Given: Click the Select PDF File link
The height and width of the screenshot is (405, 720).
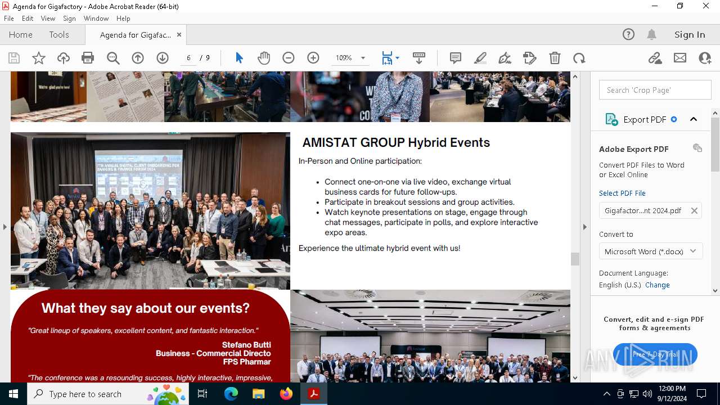Looking at the screenshot, I should pos(622,193).
